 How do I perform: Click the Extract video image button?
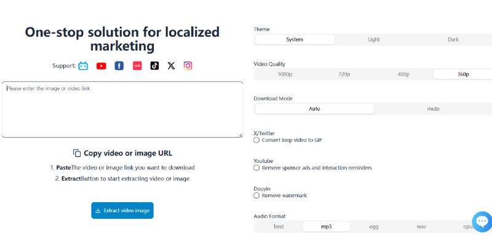tap(122, 210)
